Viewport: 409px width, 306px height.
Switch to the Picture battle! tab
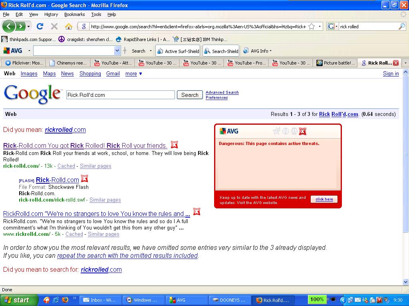pyautogui.click(x=335, y=63)
